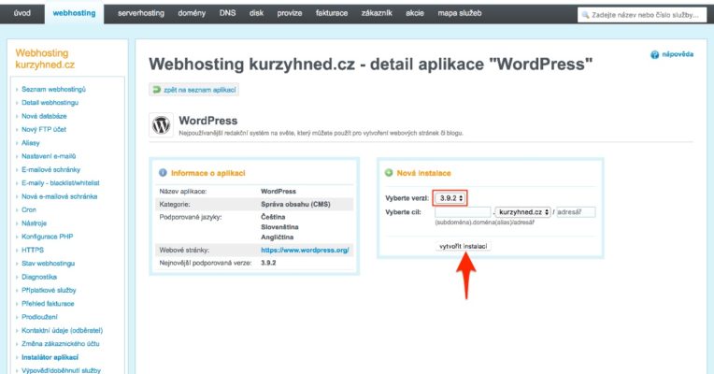Image resolution: width=714 pixels, height=374 pixels.
Task: Click the Správa obsahu (CMS) category value
Action: pos(295,204)
